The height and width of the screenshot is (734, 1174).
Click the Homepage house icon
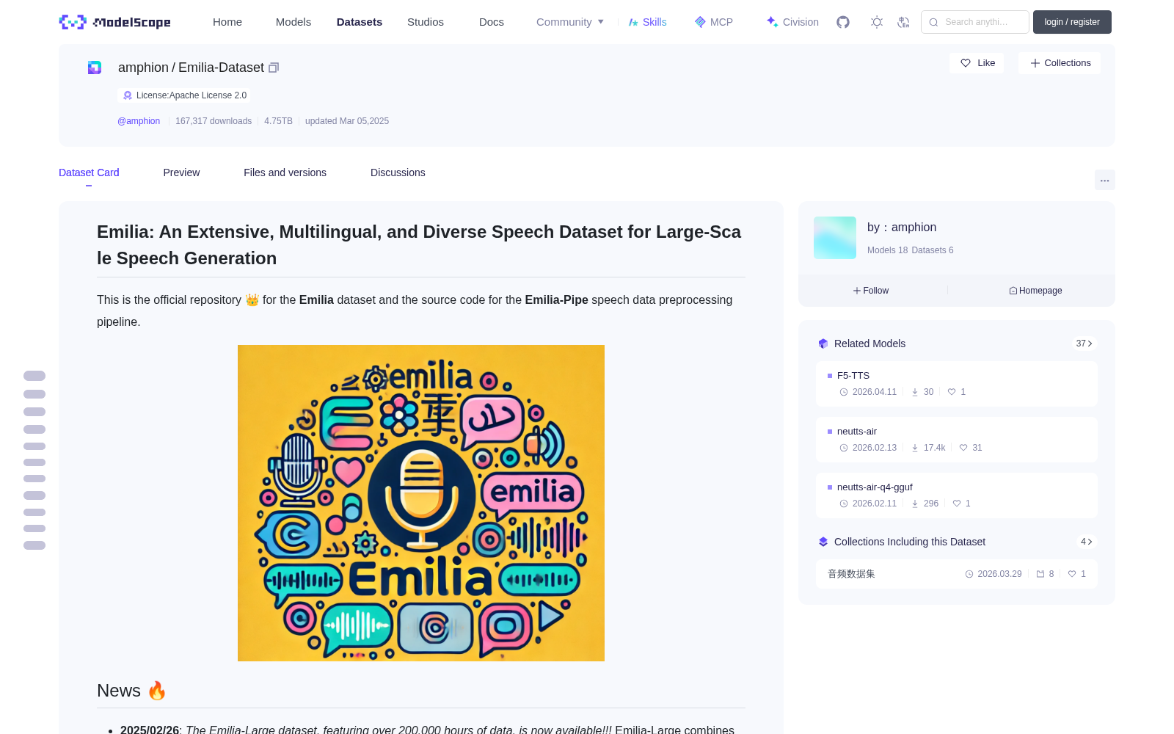tap(1013, 291)
